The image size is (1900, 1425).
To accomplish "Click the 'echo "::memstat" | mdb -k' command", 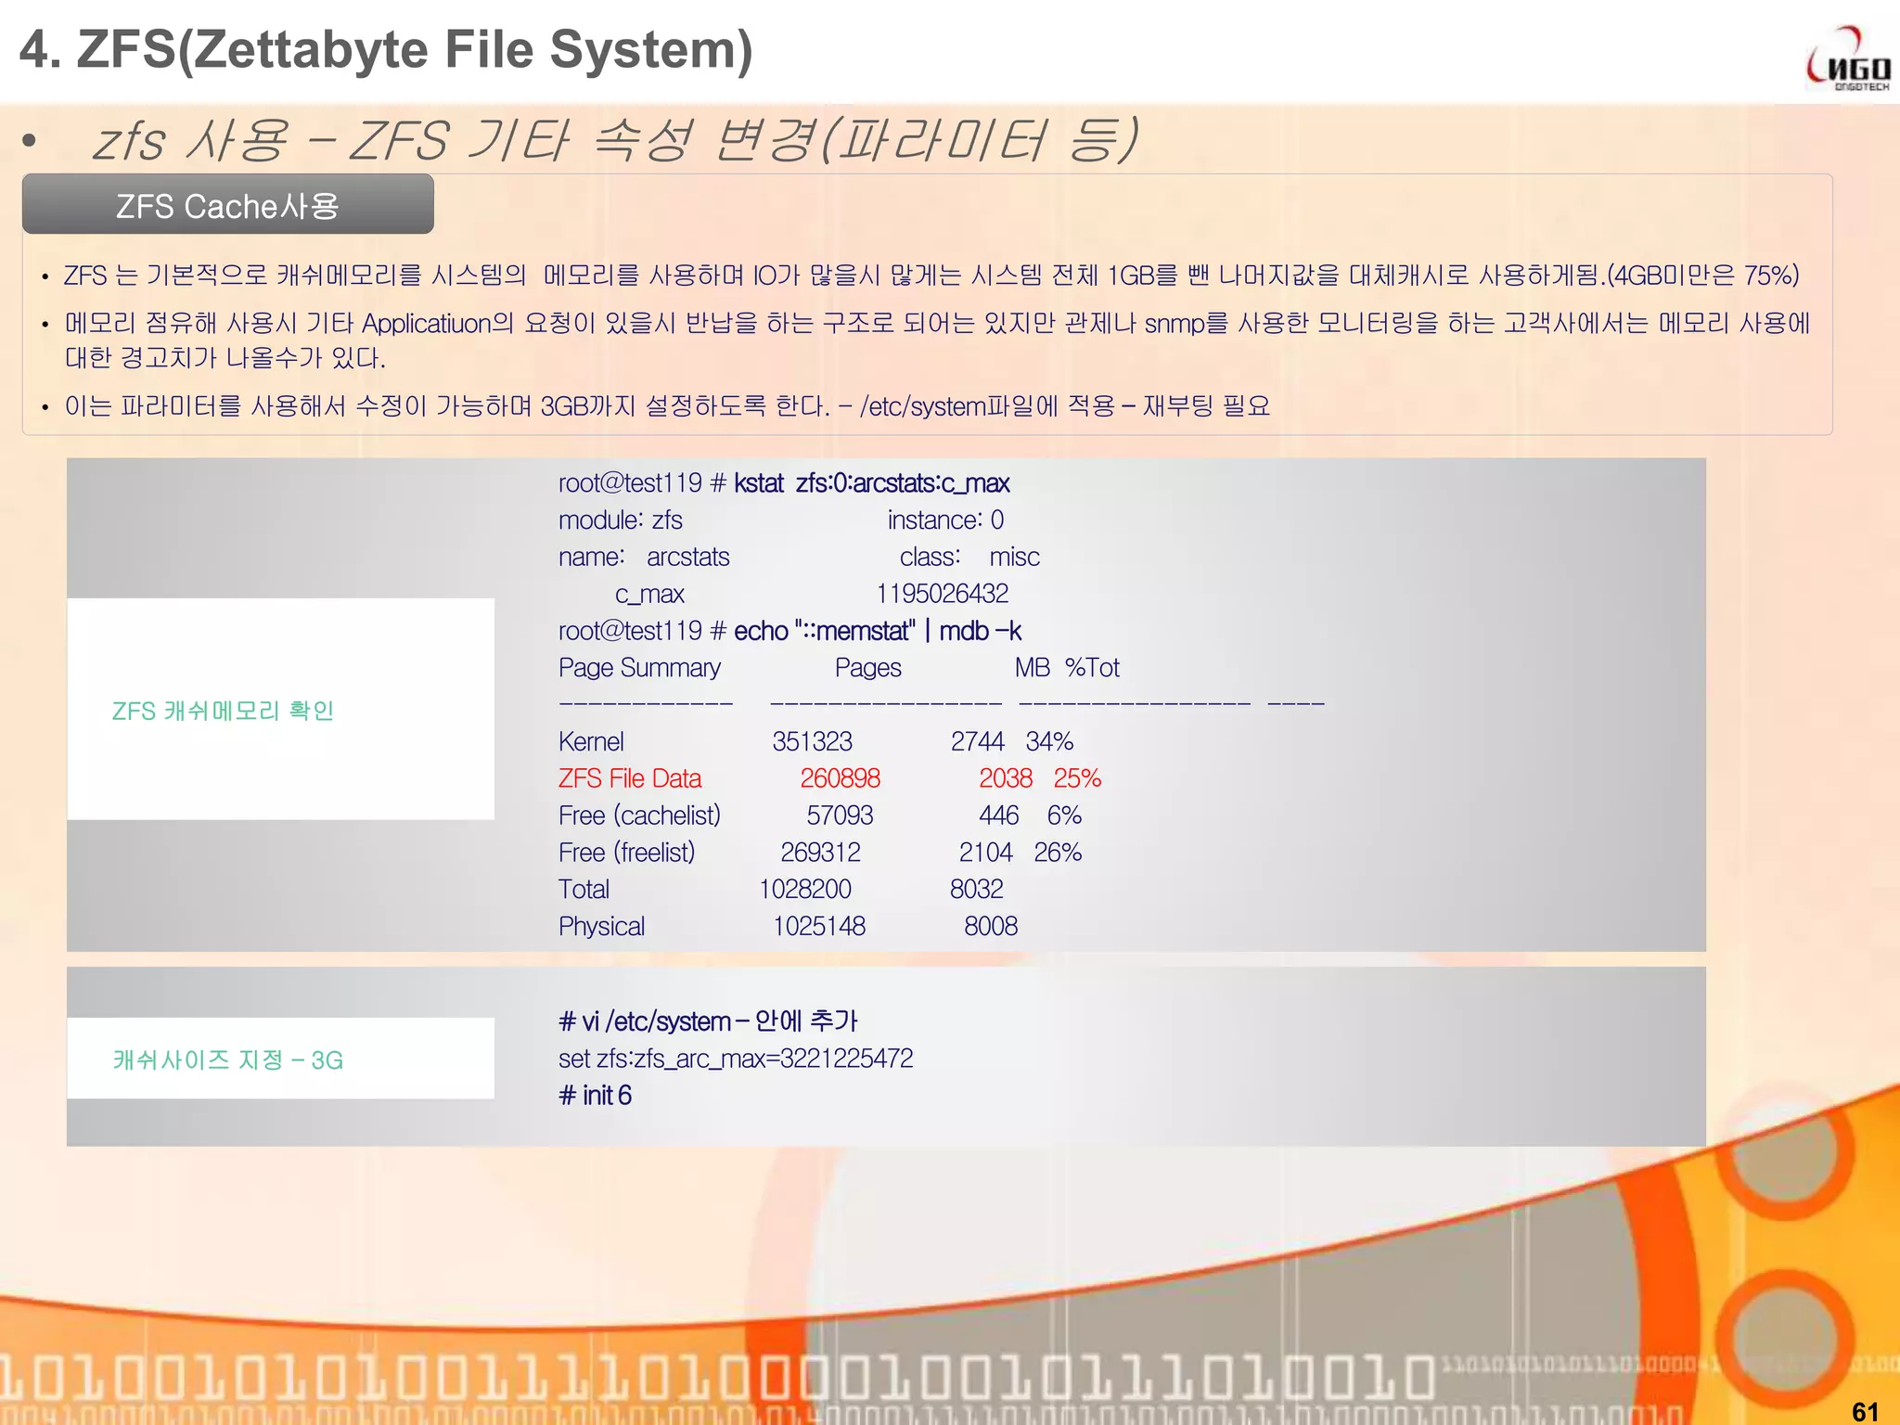I will pyautogui.click(x=877, y=631).
